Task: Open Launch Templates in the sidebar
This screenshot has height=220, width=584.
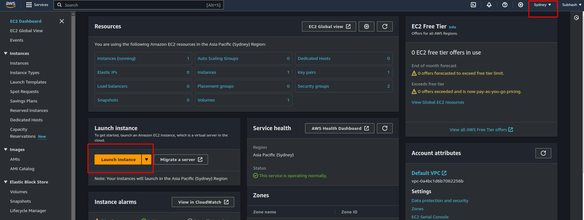Action: click(28, 82)
